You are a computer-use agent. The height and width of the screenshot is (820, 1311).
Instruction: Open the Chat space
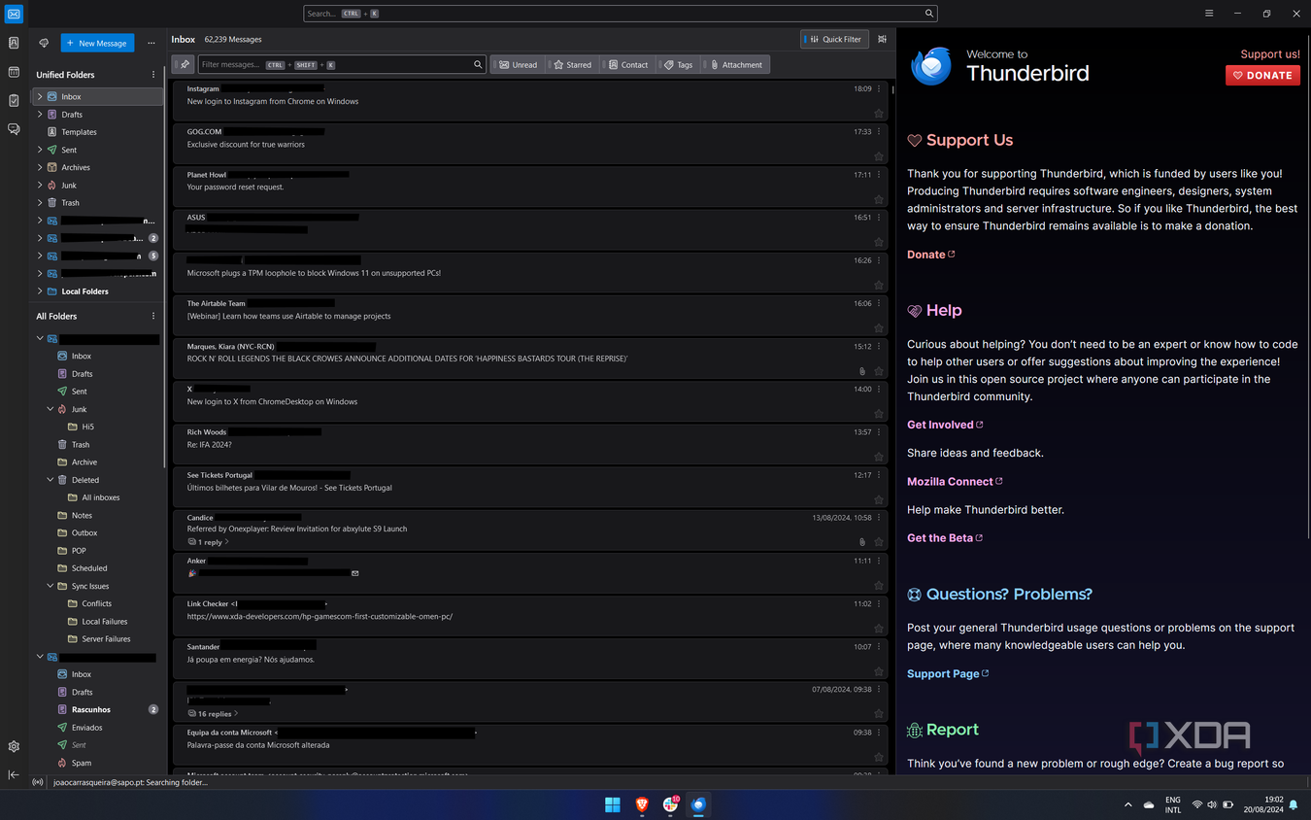point(14,129)
